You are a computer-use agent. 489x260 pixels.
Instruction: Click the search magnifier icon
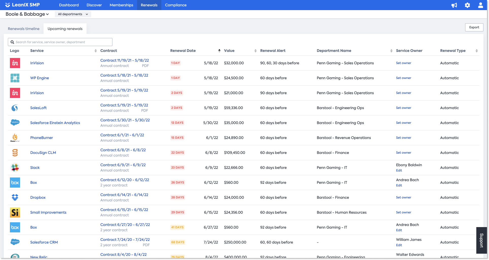click(12, 42)
